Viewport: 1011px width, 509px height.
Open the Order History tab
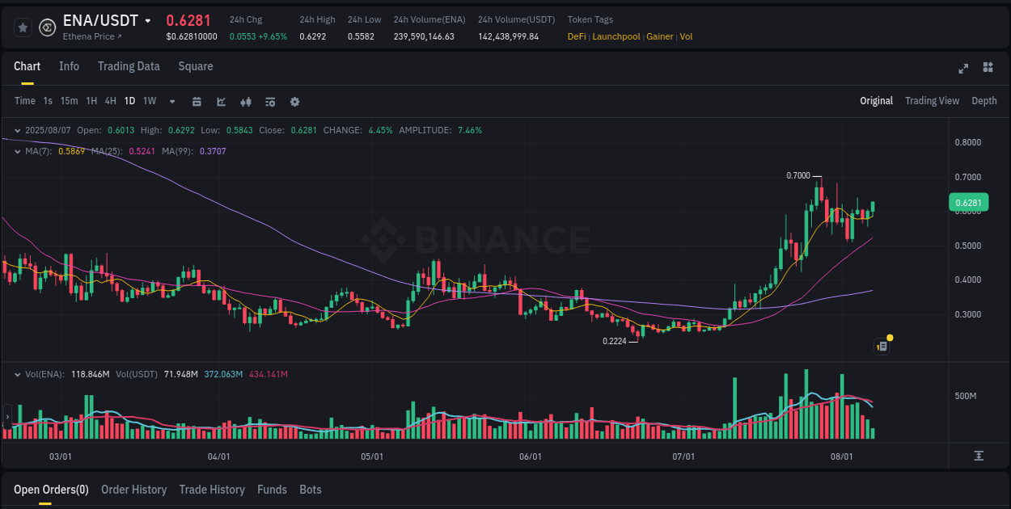click(x=133, y=490)
